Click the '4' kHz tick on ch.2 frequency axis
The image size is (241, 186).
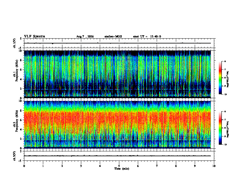click(21, 129)
